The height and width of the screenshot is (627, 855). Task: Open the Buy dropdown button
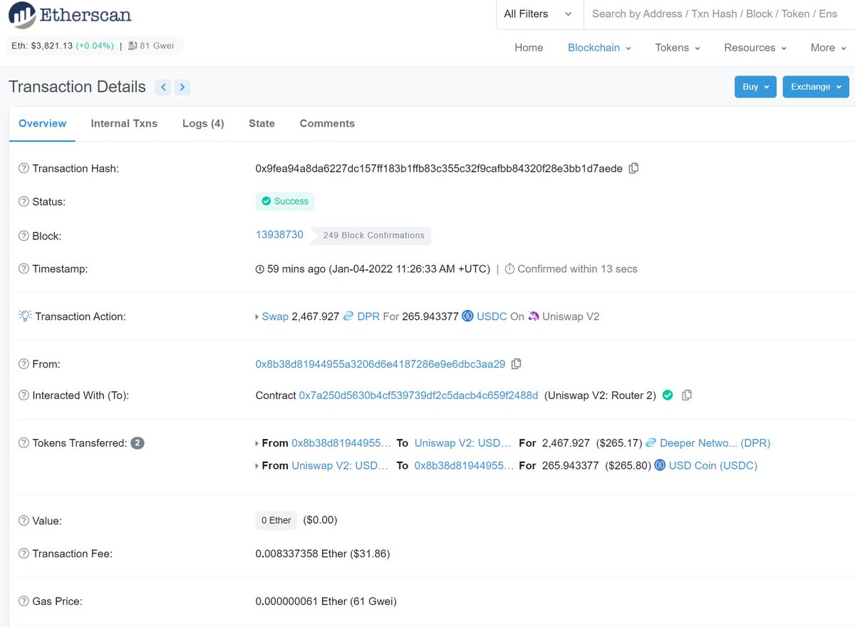[x=755, y=87]
